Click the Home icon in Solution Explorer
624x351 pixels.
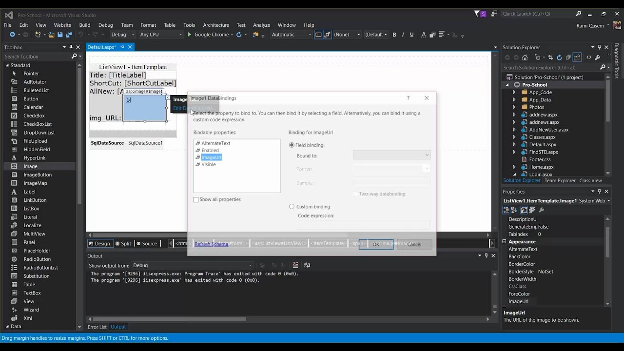(525, 58)
